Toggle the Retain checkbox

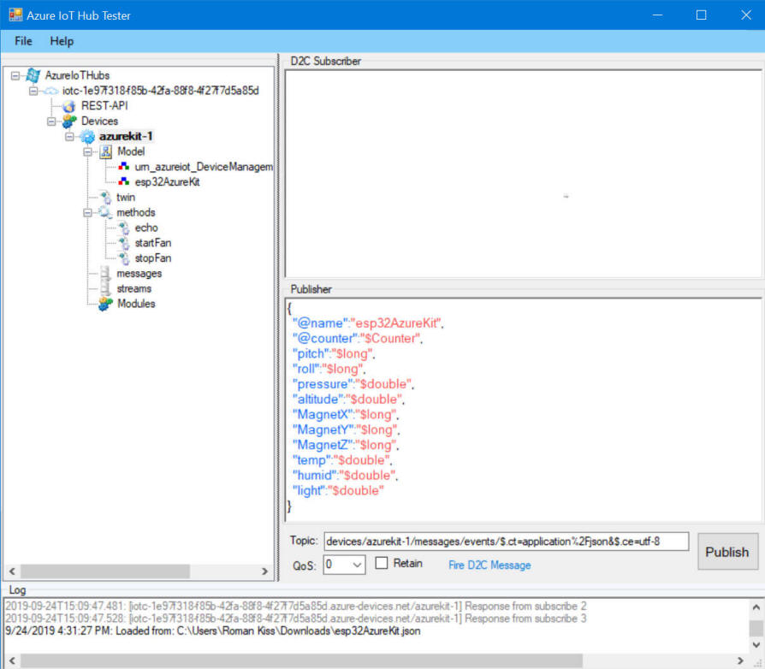coord(382,563)
